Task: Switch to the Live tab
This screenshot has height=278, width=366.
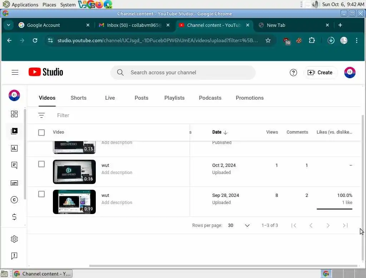Action: pos(110,98)
